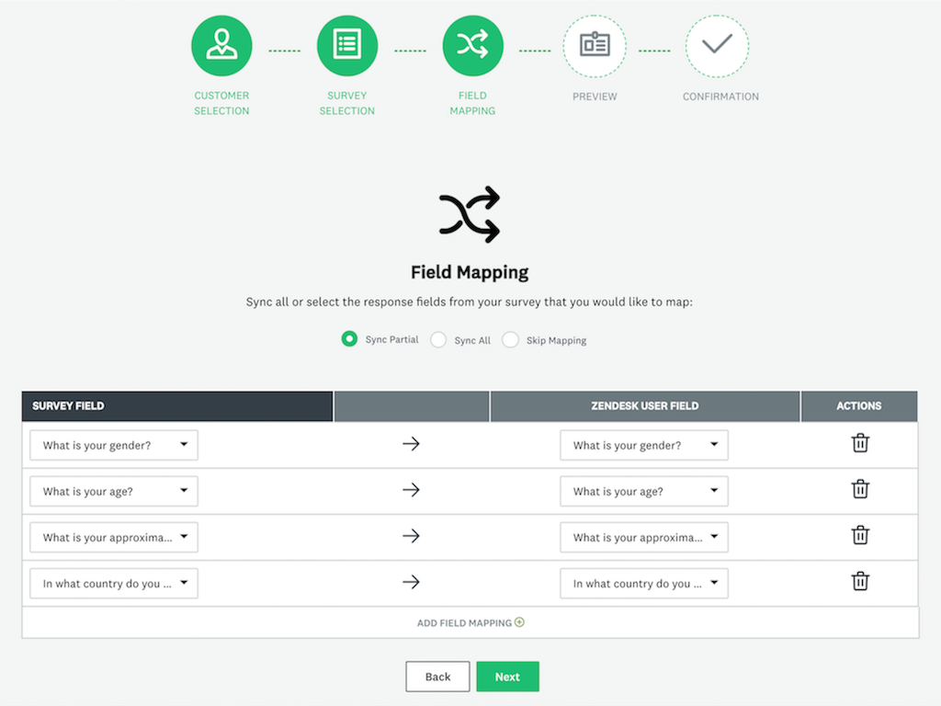The image size is (941, 706).
Task: Click the Field Mapping step icon
Action: click(x=472, y=46)
